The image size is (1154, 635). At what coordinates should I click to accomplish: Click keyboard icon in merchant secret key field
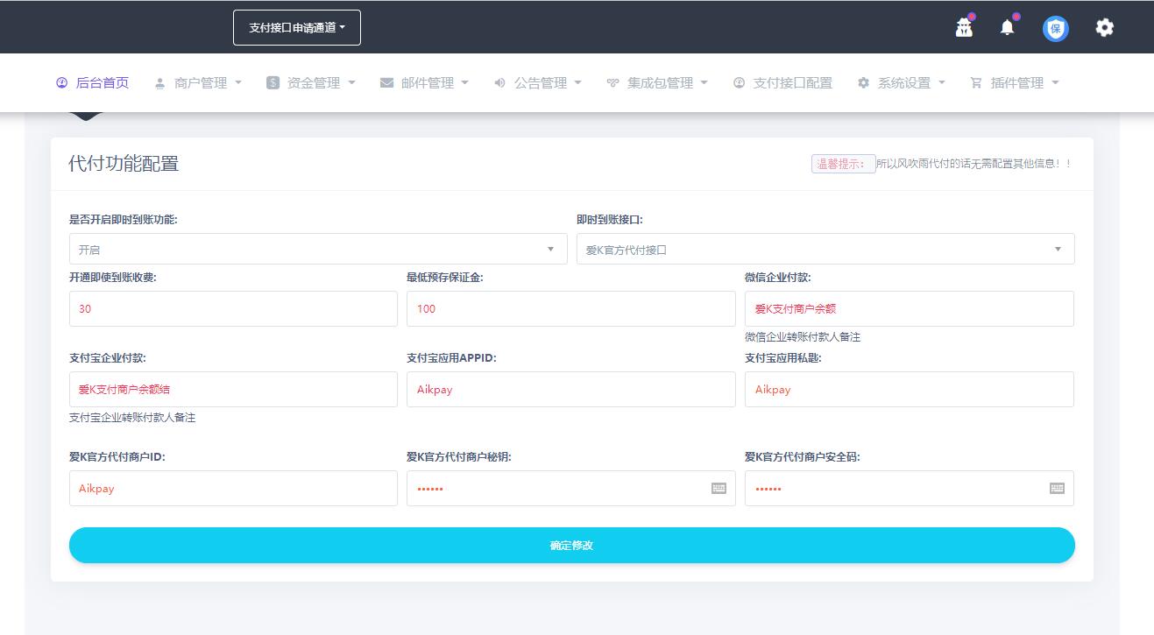[719, 489]
